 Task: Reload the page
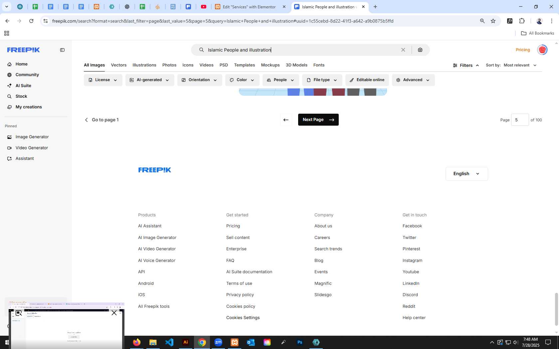pyautogui.click(x=31, y=21)
